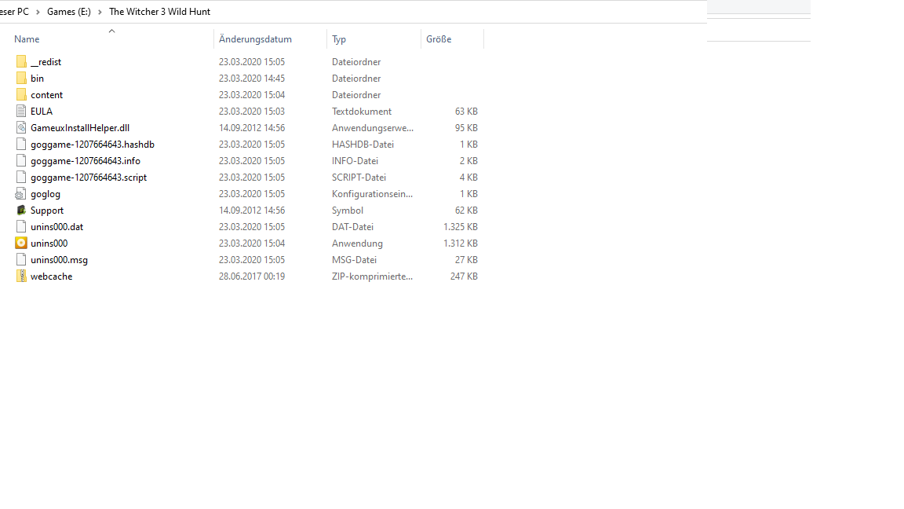Viewport: 904px width, 509px height.
Task: Click the Konfigurationsein... type of goglog
Action: click(373, 194)
